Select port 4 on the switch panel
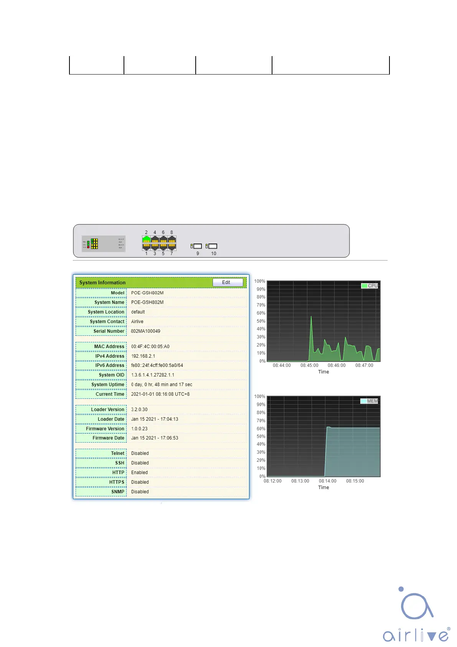This screenshot has height=647, width=457. [155, 239]
